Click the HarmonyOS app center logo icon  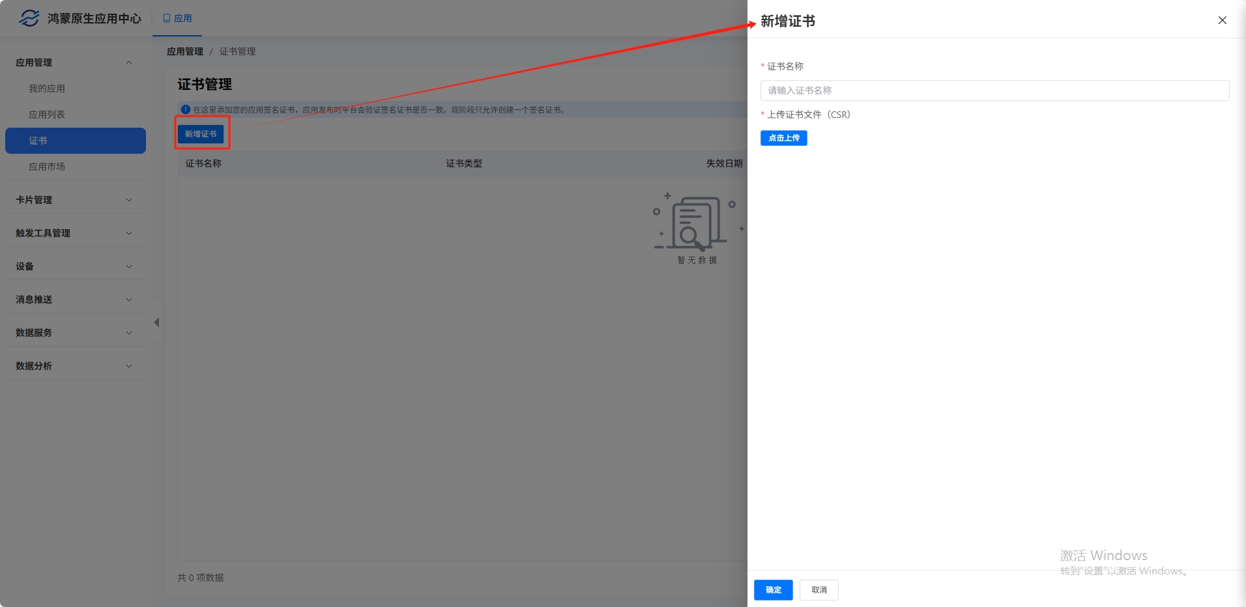pyautogui.click(x=29, y=18)
